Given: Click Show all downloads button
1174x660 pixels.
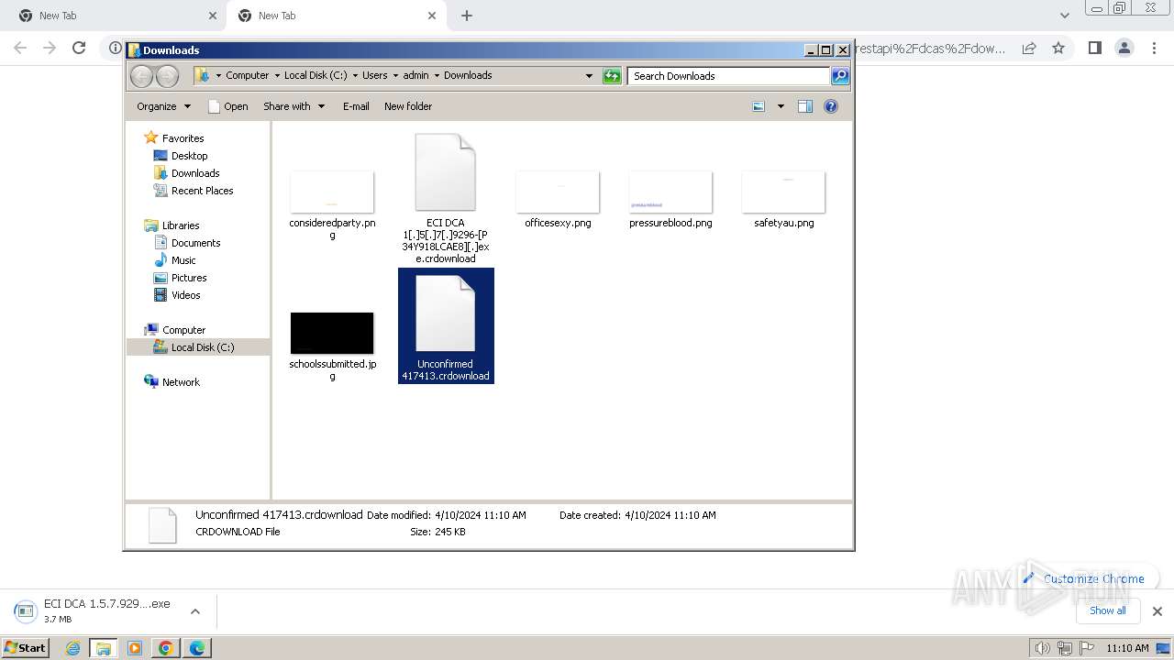Looking at the screenshot, I should pyautogui.click(x=1107, y=610).
